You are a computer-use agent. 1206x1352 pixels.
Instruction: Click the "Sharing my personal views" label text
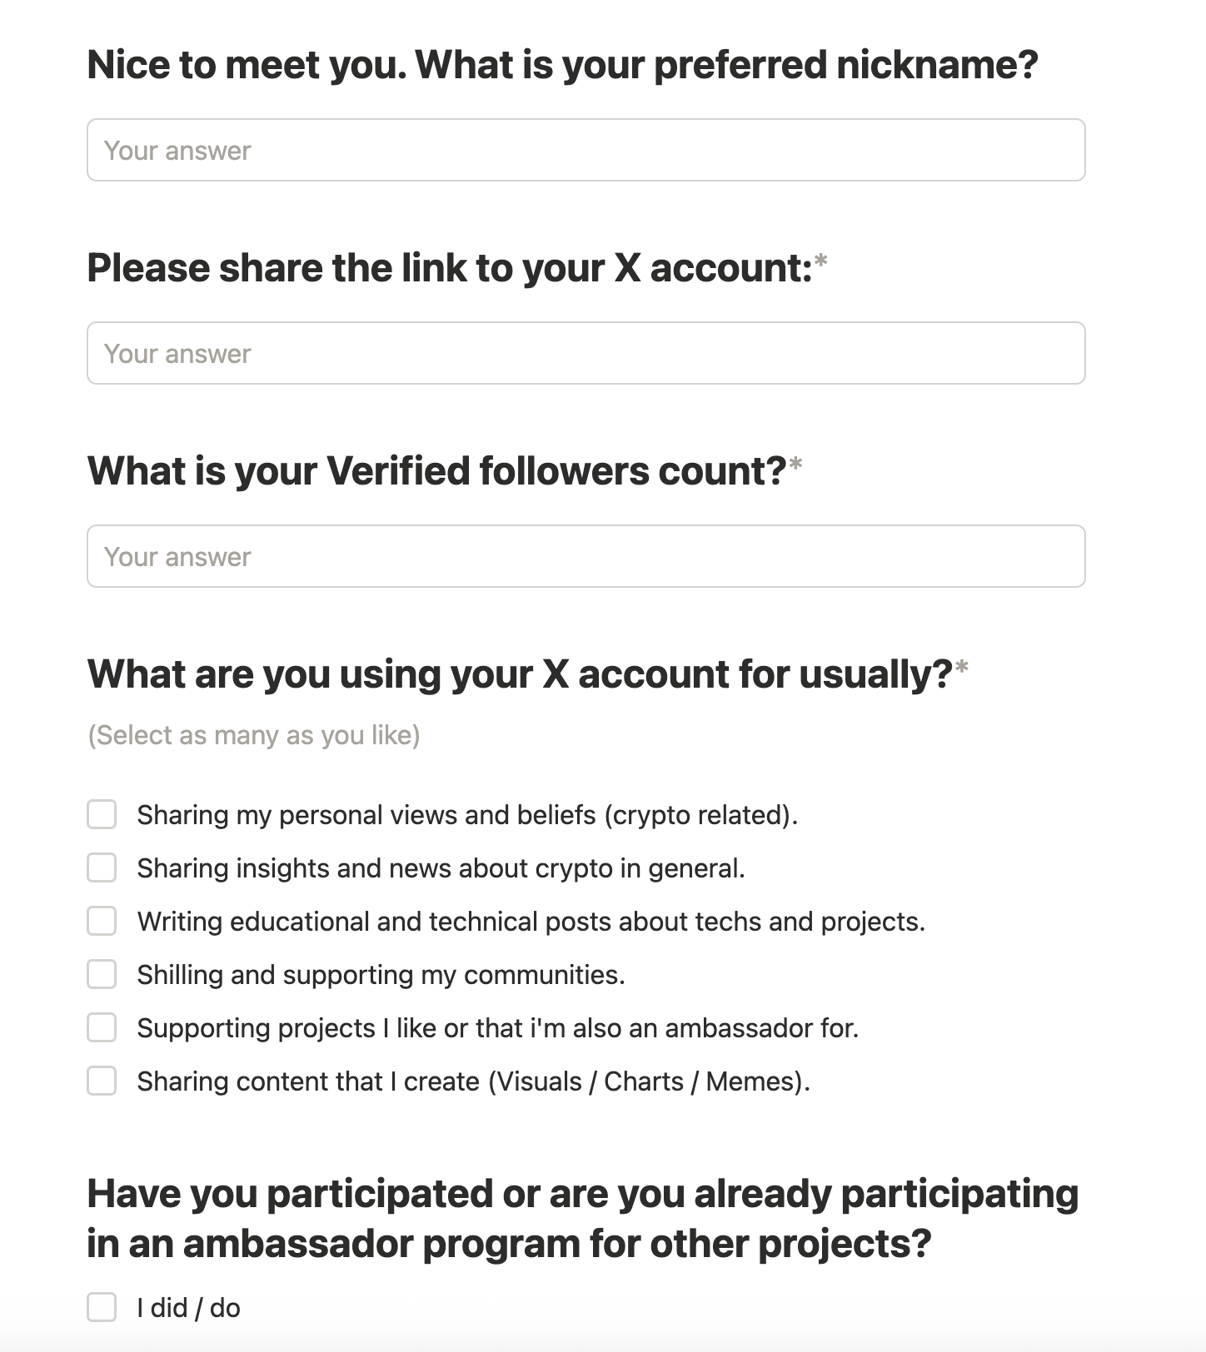point(466,815)
